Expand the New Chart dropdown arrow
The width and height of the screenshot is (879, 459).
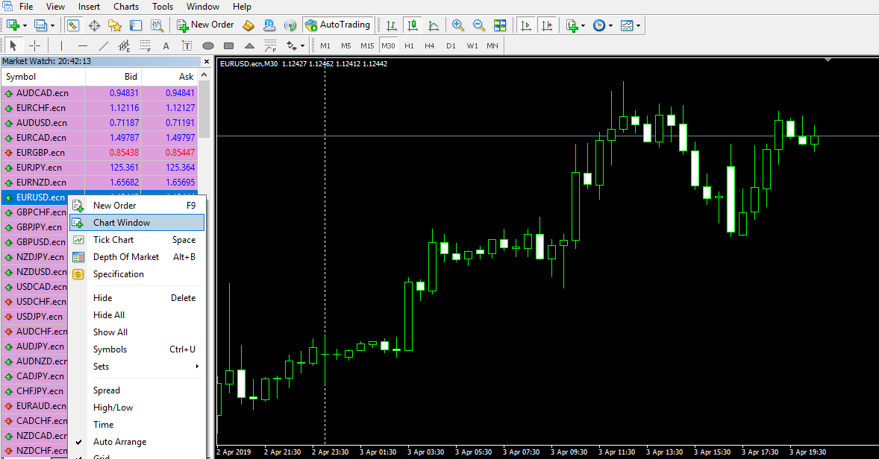(x=25, y=26)
